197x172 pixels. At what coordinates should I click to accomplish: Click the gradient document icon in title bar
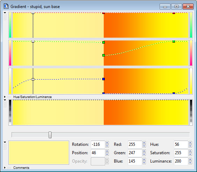[6, 6]
